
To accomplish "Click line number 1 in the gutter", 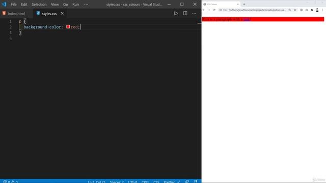I will (10, 21).
